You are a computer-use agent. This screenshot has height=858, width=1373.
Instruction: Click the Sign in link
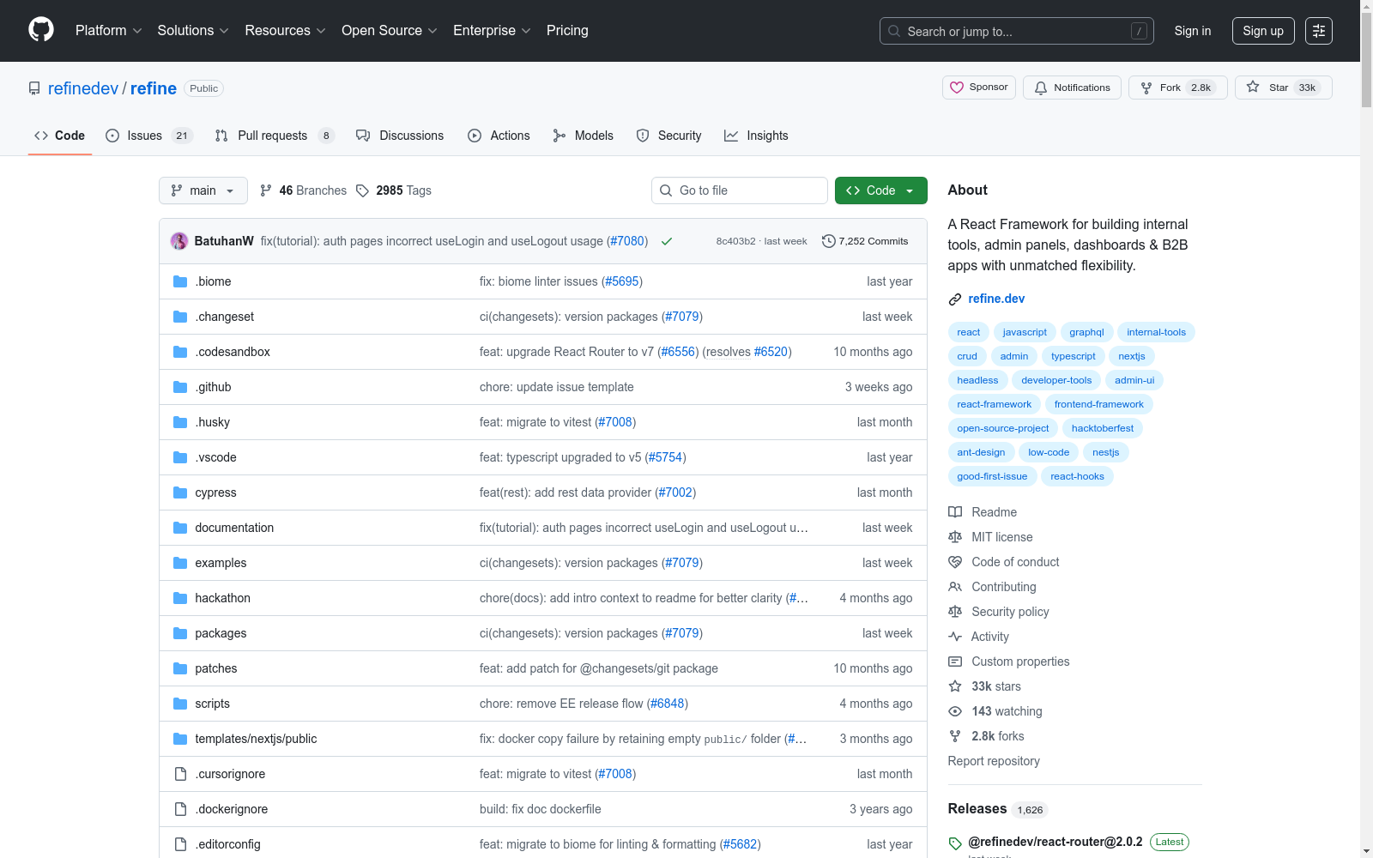pyautogui.click(x=1193, y=31)
